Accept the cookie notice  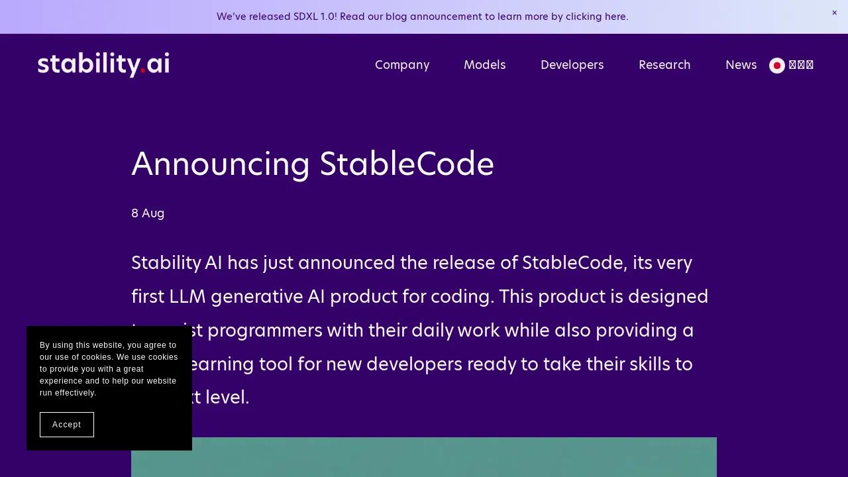click(x=67, y=425)
